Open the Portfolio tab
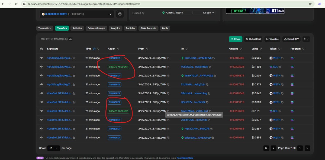 point(130,28)
